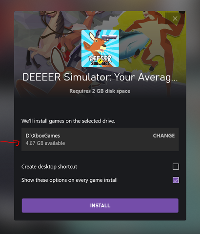The image size is (200, 234).
Task: Click the Show these options on every game install label
Action: click(69, 180)
